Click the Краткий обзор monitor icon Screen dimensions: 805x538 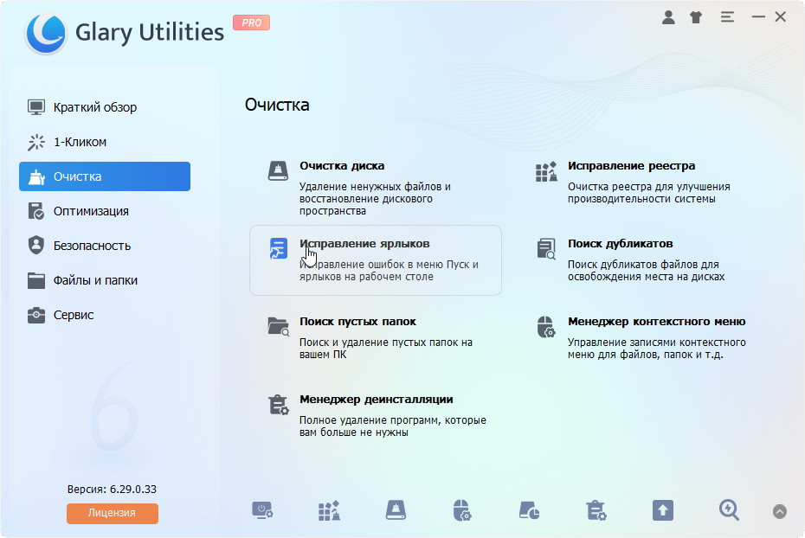(x=36, y=107)
